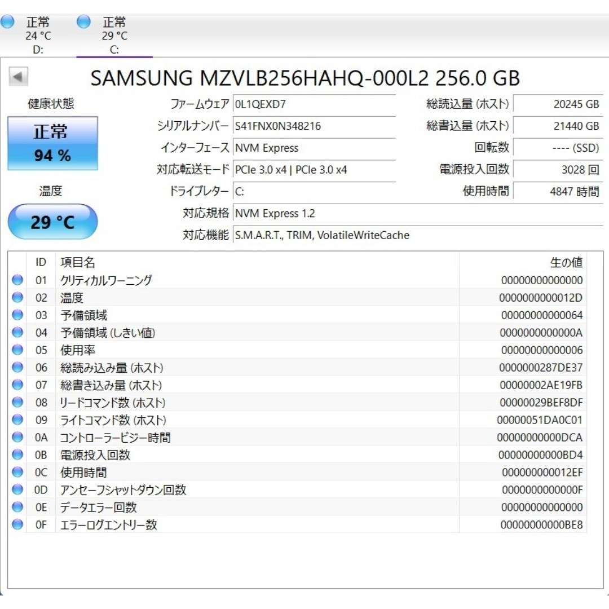The height and width of the screenshot is (609, 609).
Task: Select the D: drive tab at 24 °C
Action: [38, 36]
